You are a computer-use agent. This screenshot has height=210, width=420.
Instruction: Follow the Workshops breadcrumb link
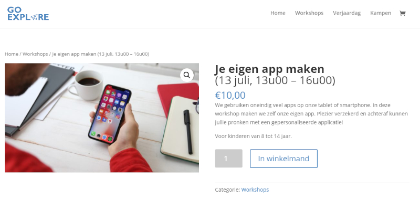click(x=35, y=54)
